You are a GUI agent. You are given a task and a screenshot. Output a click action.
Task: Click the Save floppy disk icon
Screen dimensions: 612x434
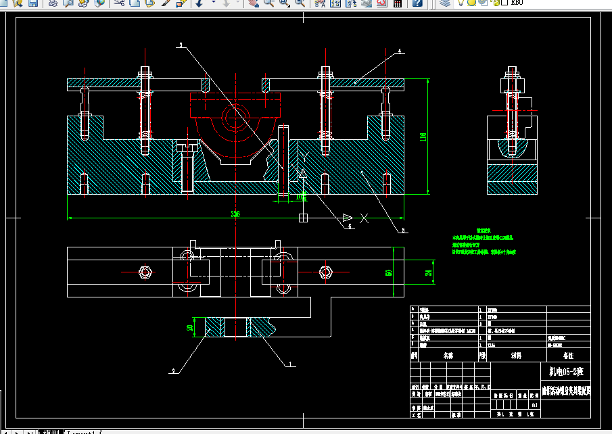coord(33,3)
